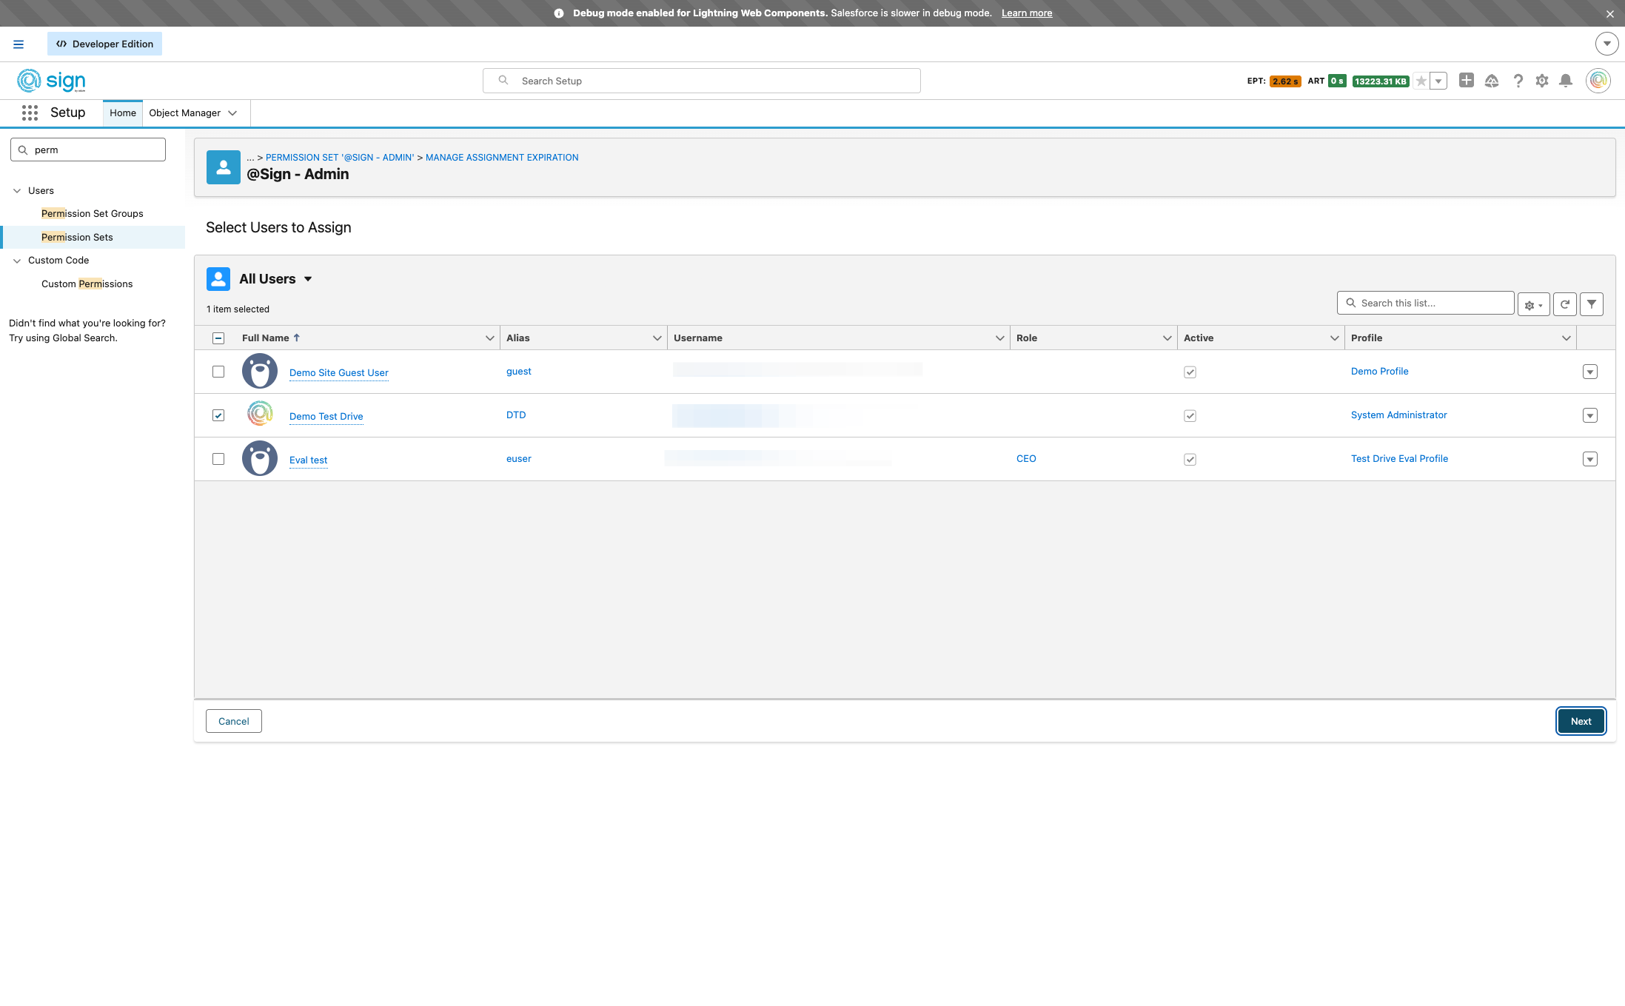Select Permission Set Groups in sidebar
This screenshot has width=1625, height=1006.
tap(92, 214)
